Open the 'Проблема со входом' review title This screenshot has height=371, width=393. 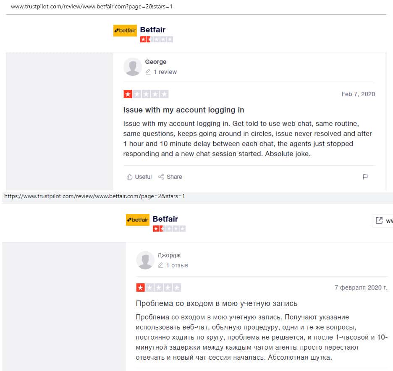[x=217, y=303]
